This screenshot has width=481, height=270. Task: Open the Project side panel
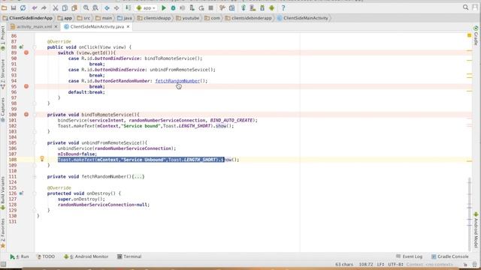[3, 38]
